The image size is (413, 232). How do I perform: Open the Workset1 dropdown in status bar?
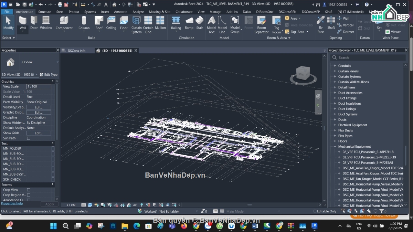(x=196, y=211)
